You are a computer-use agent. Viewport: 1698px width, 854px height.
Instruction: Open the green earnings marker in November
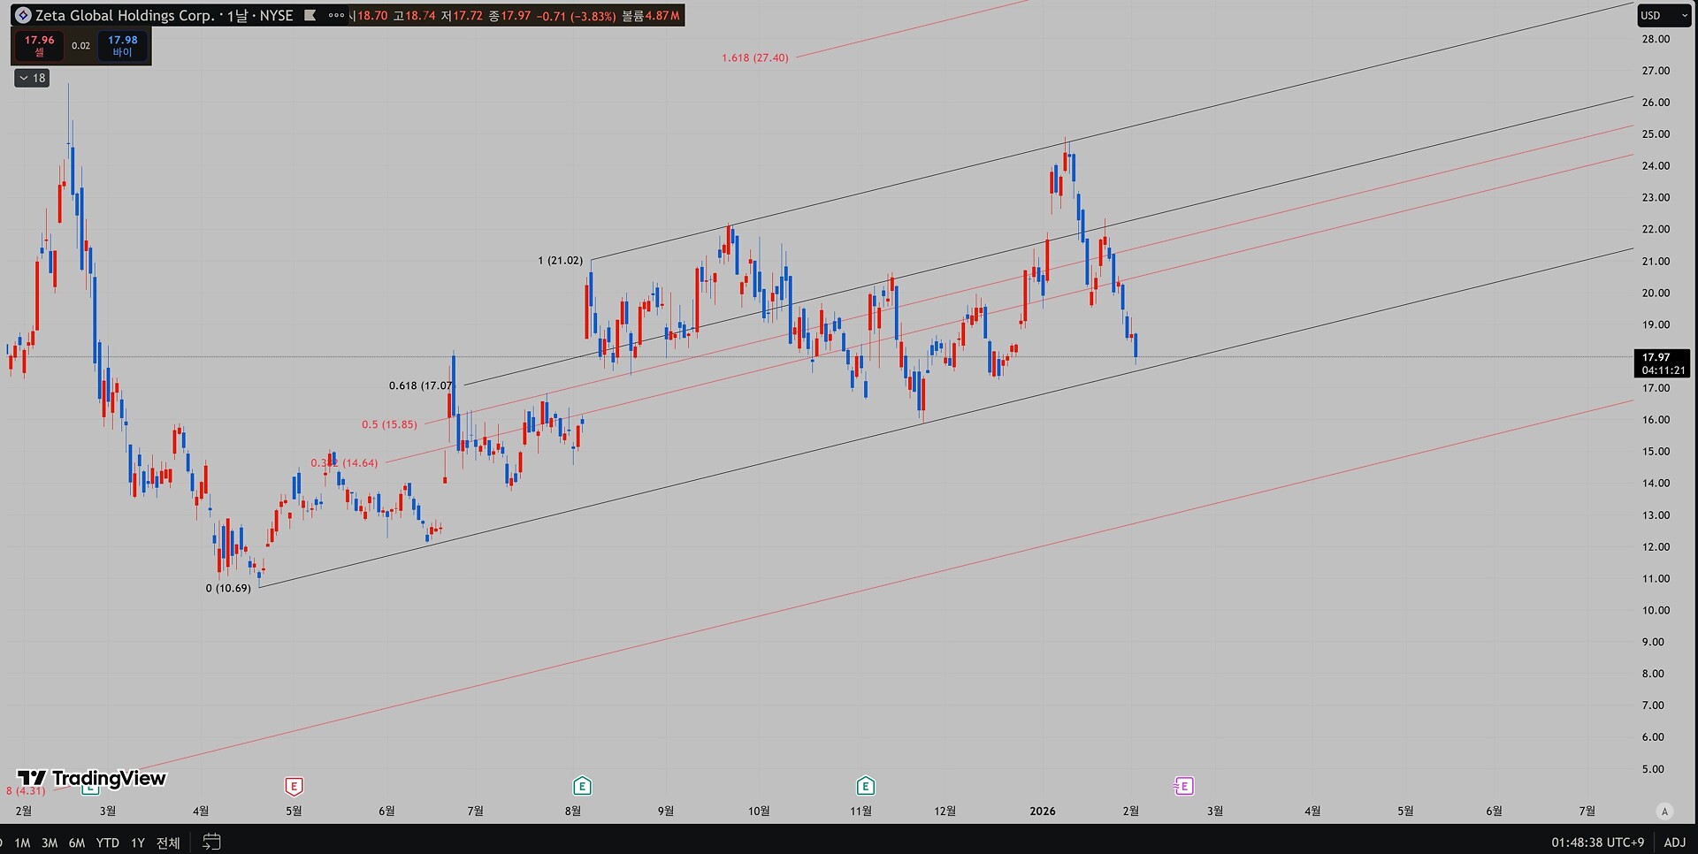coord(866,786)
